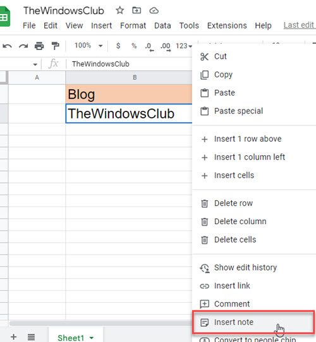
Task: Select the paint format tool
Action: 55,46
